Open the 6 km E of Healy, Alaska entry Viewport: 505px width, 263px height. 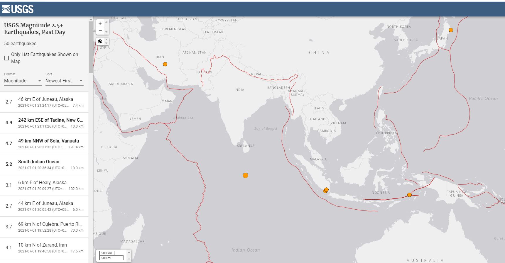tap(44, 185)
